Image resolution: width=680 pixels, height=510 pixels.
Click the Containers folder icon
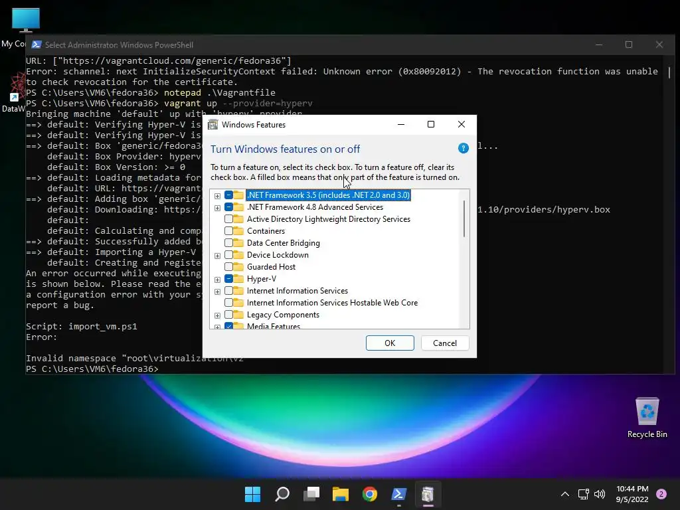pos(238,231)
